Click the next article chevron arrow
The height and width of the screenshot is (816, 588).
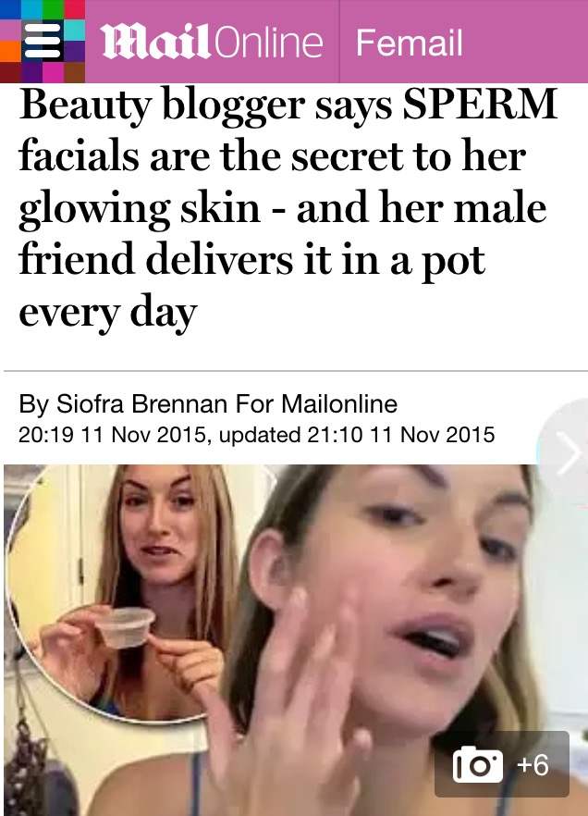[x=568, y=453]
